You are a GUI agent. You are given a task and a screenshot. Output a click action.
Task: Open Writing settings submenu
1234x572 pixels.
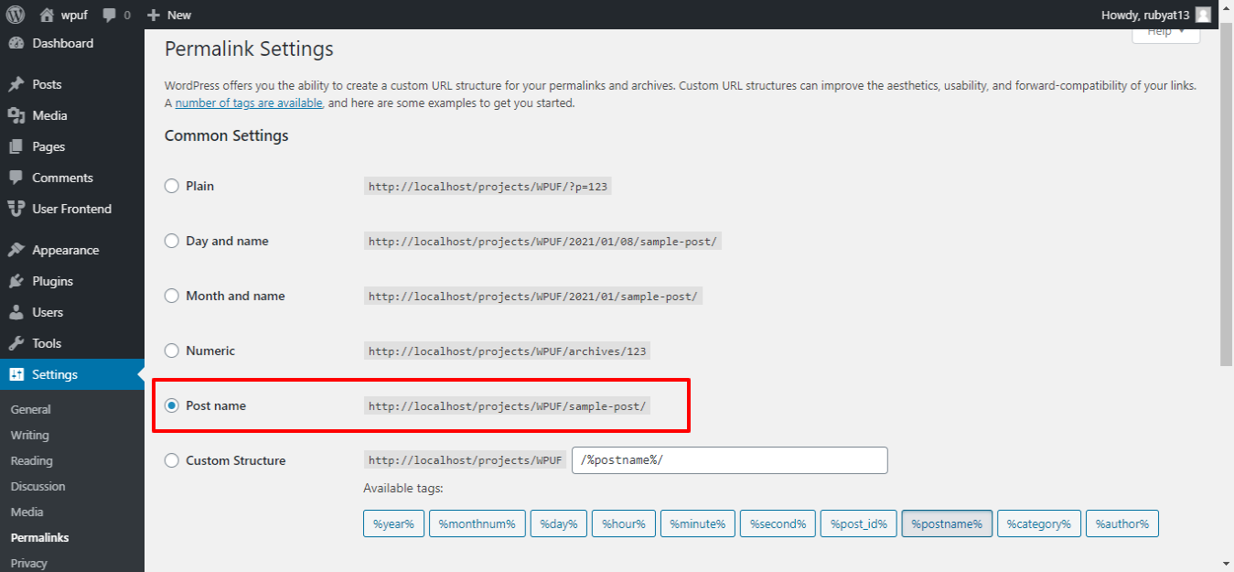[29, 435]
